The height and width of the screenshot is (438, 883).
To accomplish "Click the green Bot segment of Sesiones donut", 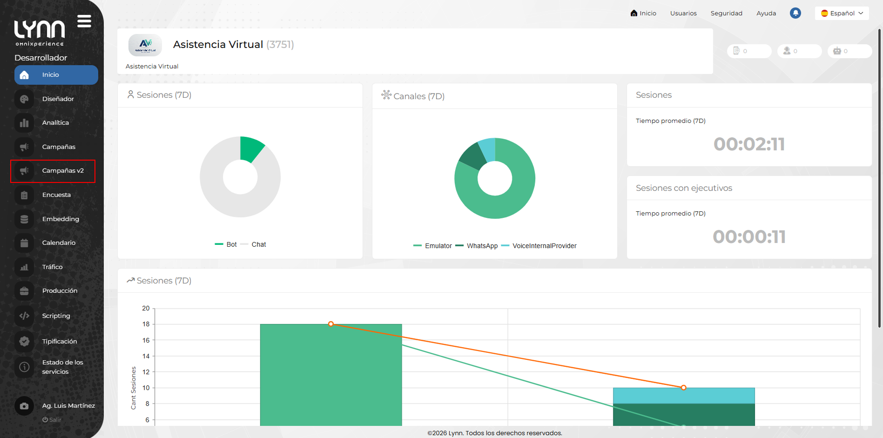I will (x=250, y=148).
